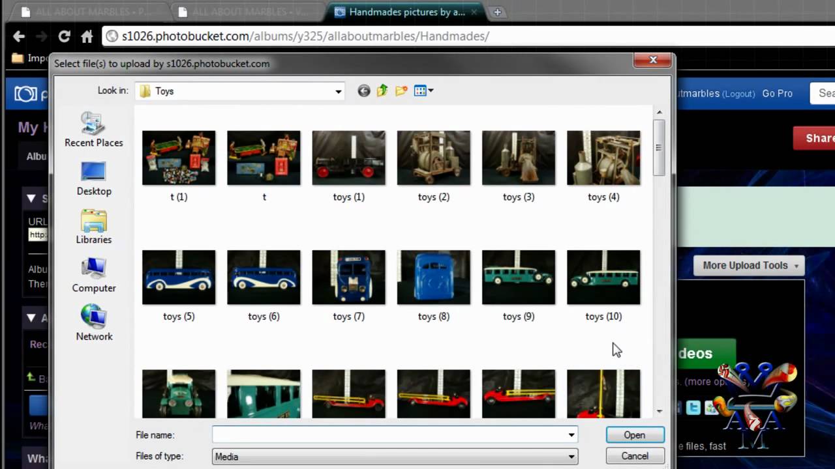Expand the File name dropdown arrow

(571, 435)
